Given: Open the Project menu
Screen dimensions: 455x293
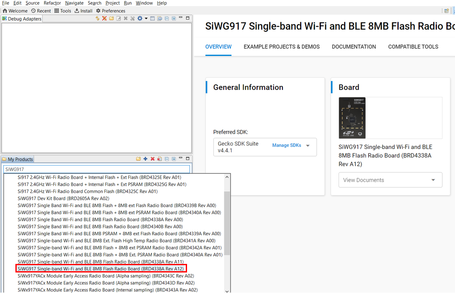Looking at the screenshot, I should click(x=113, y=3).
